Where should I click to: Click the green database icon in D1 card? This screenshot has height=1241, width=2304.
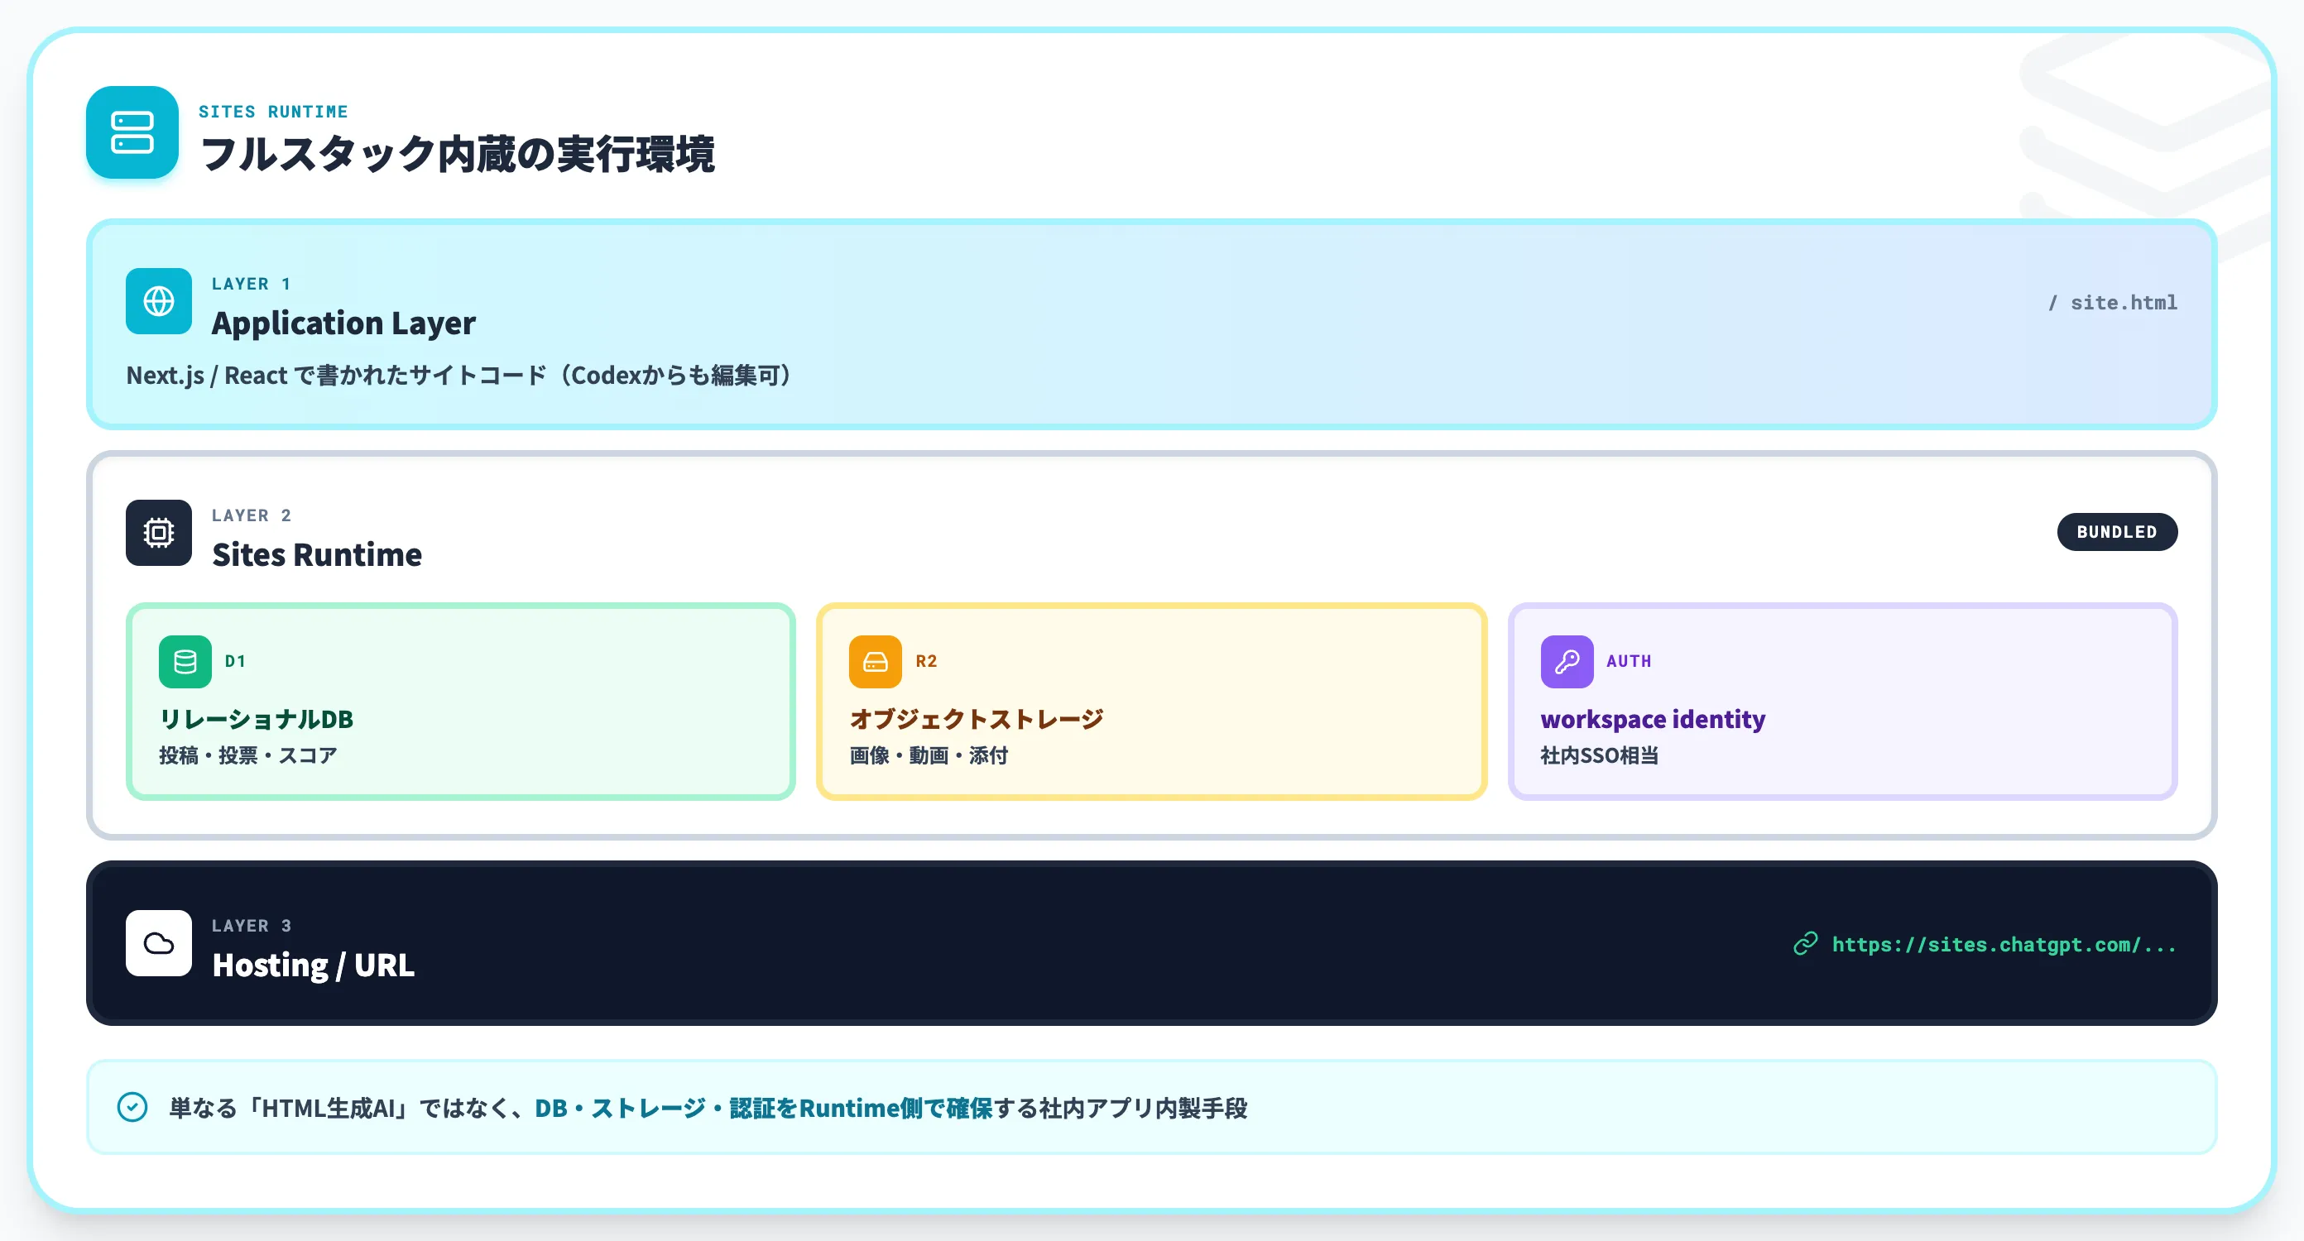(185, 662)
